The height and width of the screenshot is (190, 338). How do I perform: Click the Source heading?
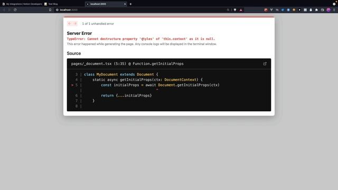click(x=74, y=53)
